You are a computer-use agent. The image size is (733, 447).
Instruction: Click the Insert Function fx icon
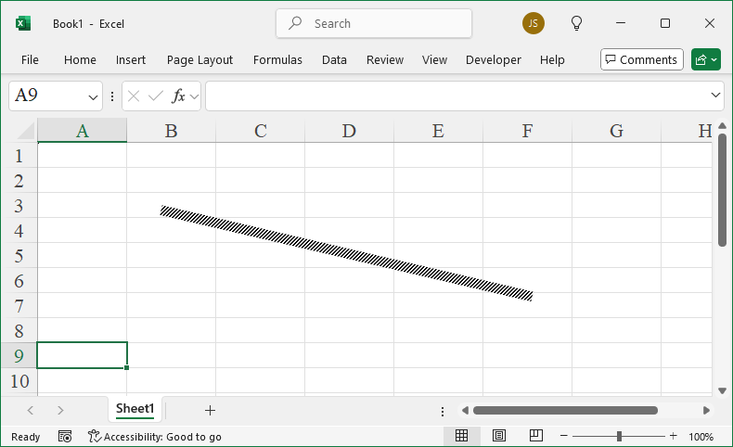tap(178, 96)
